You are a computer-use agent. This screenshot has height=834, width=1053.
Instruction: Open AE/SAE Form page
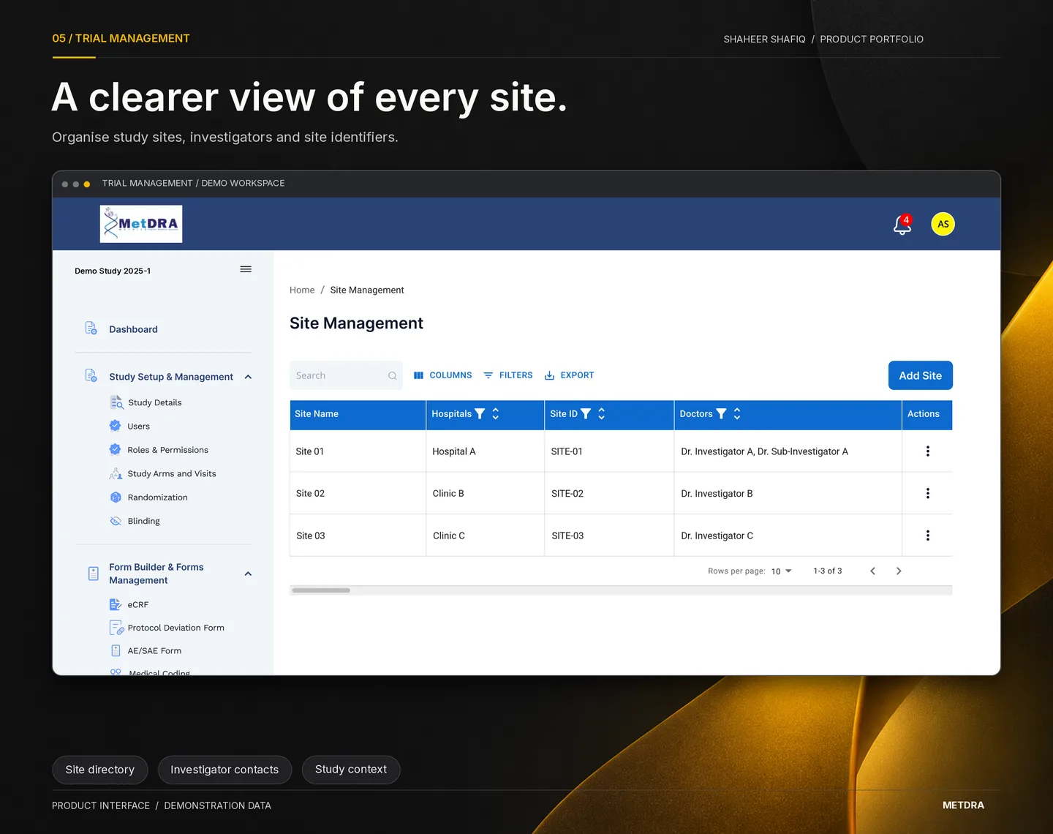(x=154, y=650)
